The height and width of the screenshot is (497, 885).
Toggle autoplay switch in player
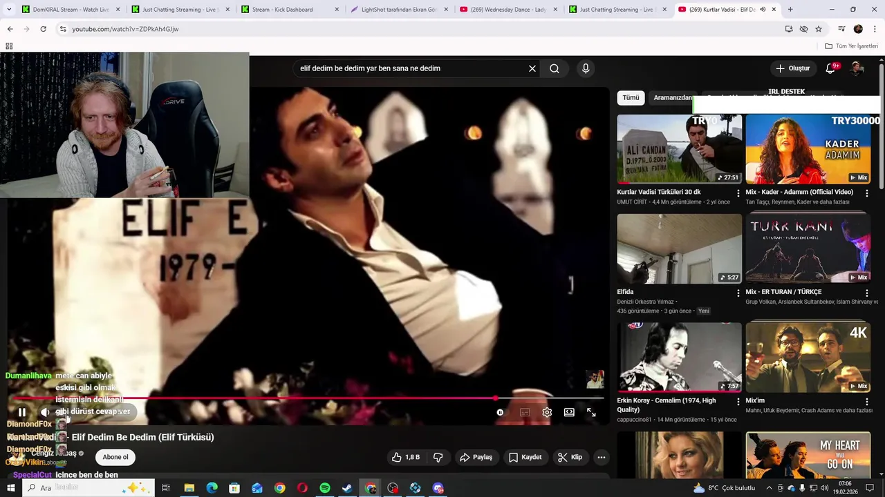tap(501, 412)
